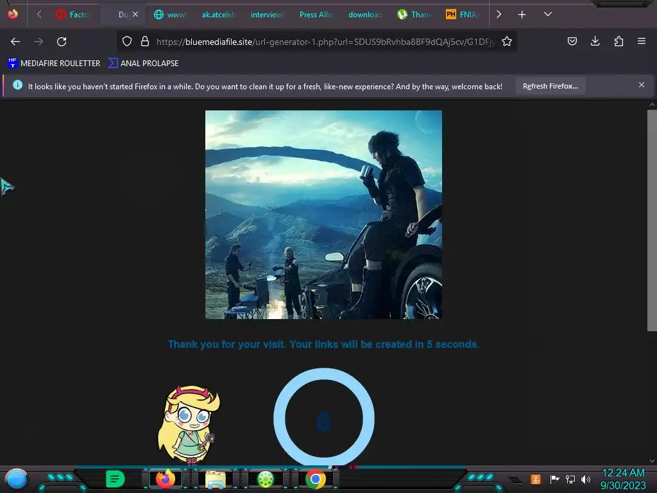
Task: Bookmark this page with the star icon
Action: [x=507, y=41]
